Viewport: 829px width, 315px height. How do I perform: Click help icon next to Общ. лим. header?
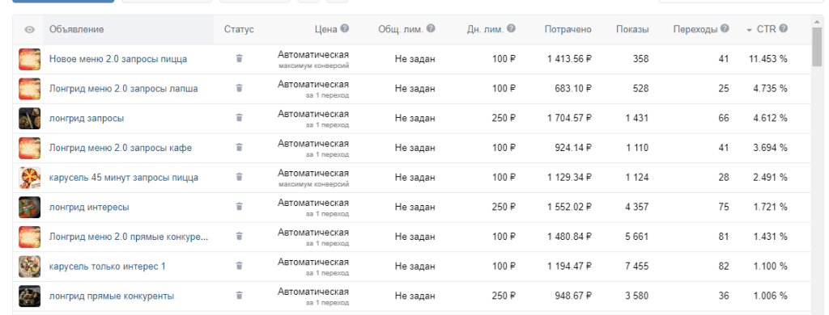coord(431,28)
